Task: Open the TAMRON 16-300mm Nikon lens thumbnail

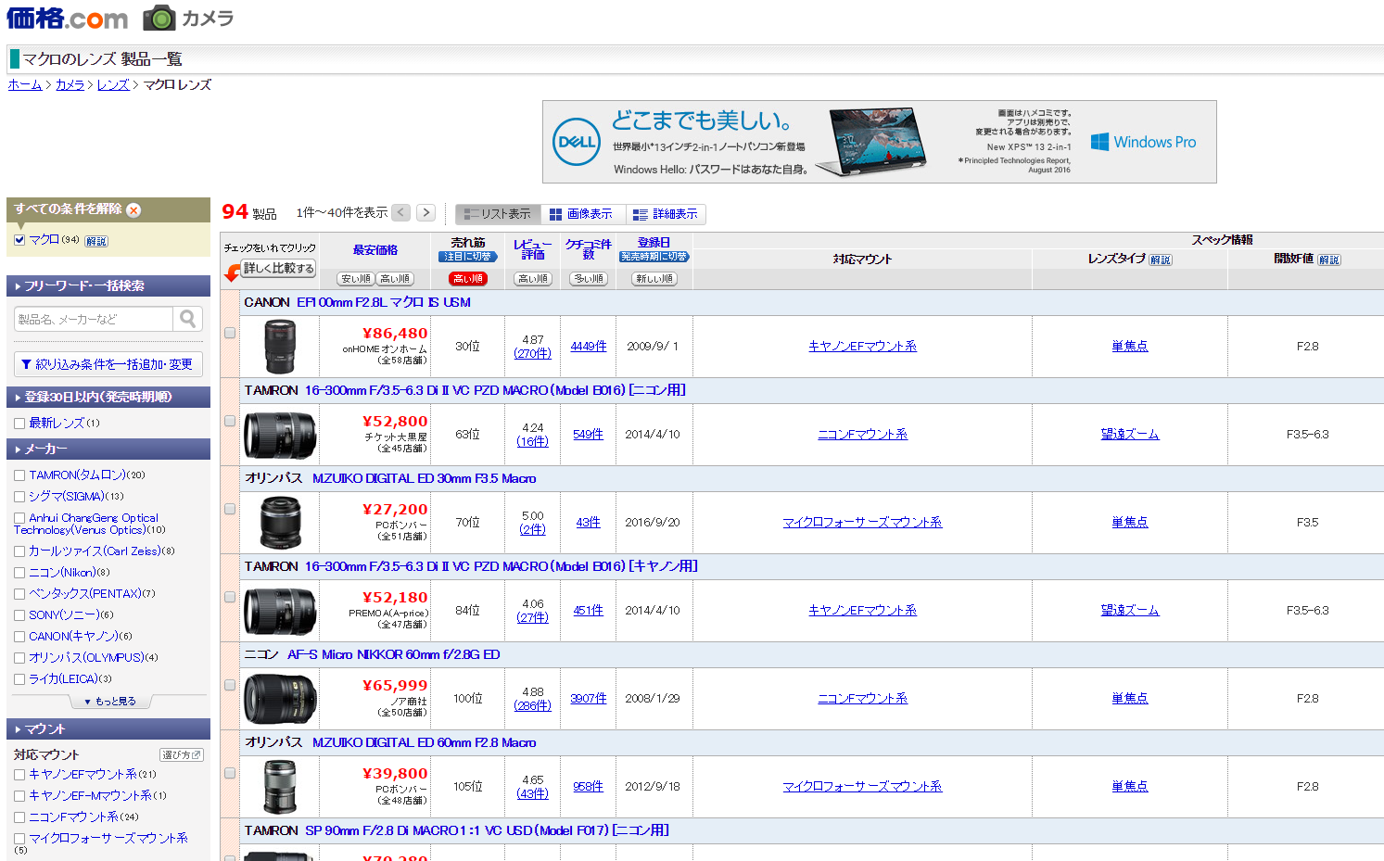Action: click(280, 435)
